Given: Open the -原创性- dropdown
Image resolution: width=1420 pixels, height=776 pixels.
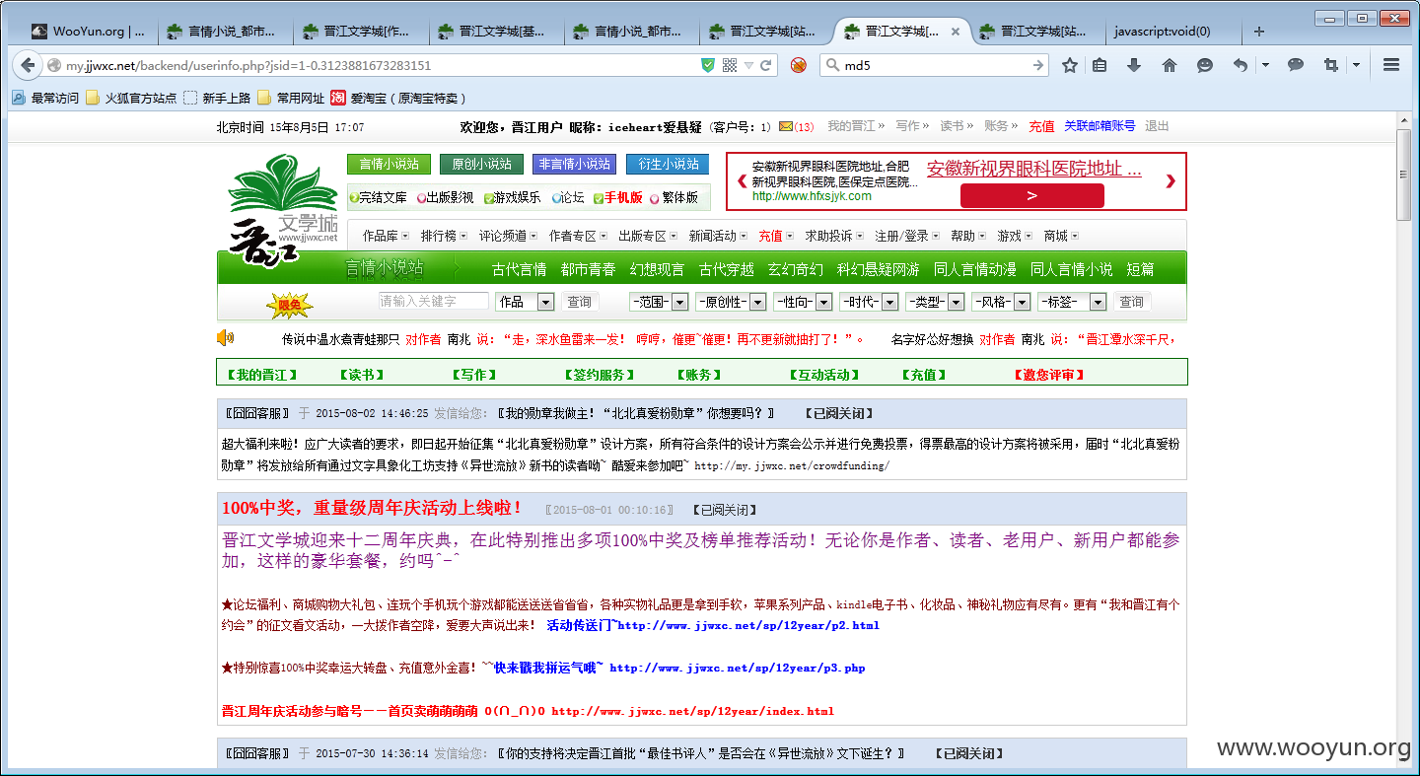Looking at the screenshot, I should [x=731, y=302].
